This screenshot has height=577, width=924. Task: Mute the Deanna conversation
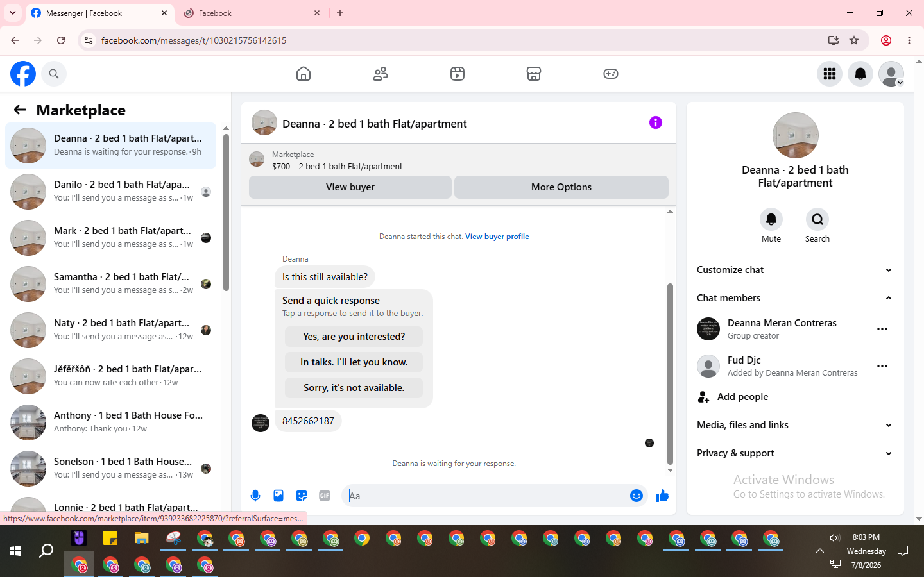771,219
